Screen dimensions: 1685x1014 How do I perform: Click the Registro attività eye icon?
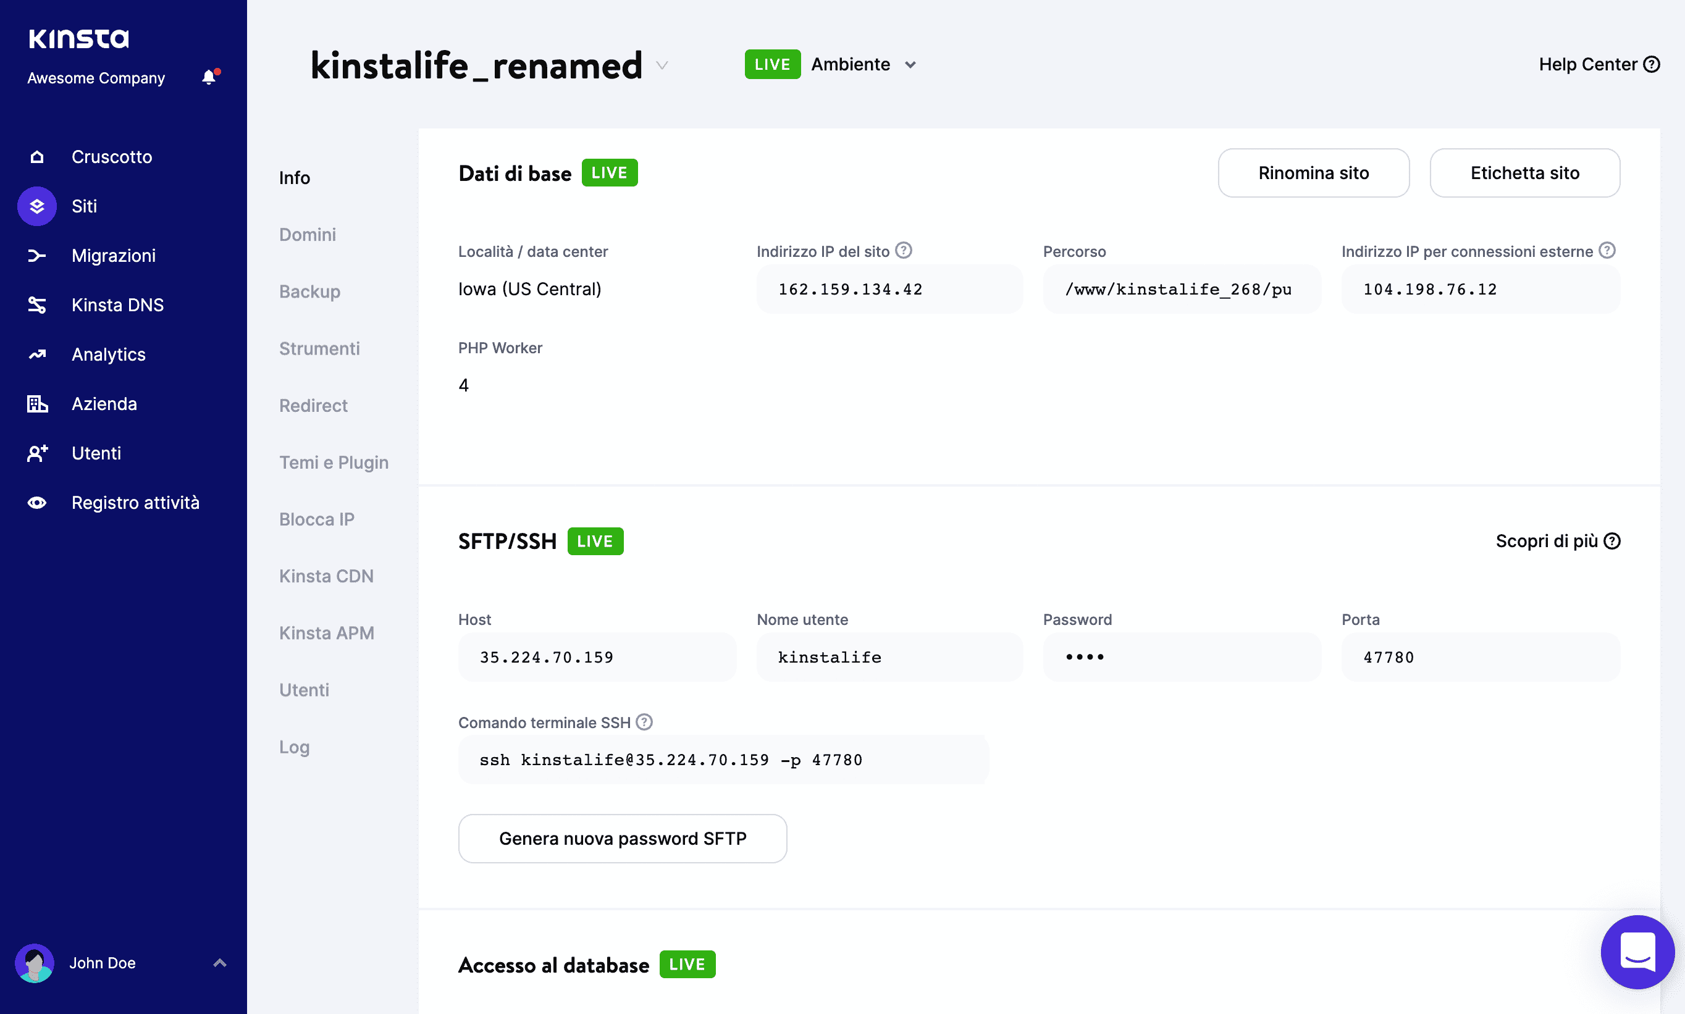point(37,503)
